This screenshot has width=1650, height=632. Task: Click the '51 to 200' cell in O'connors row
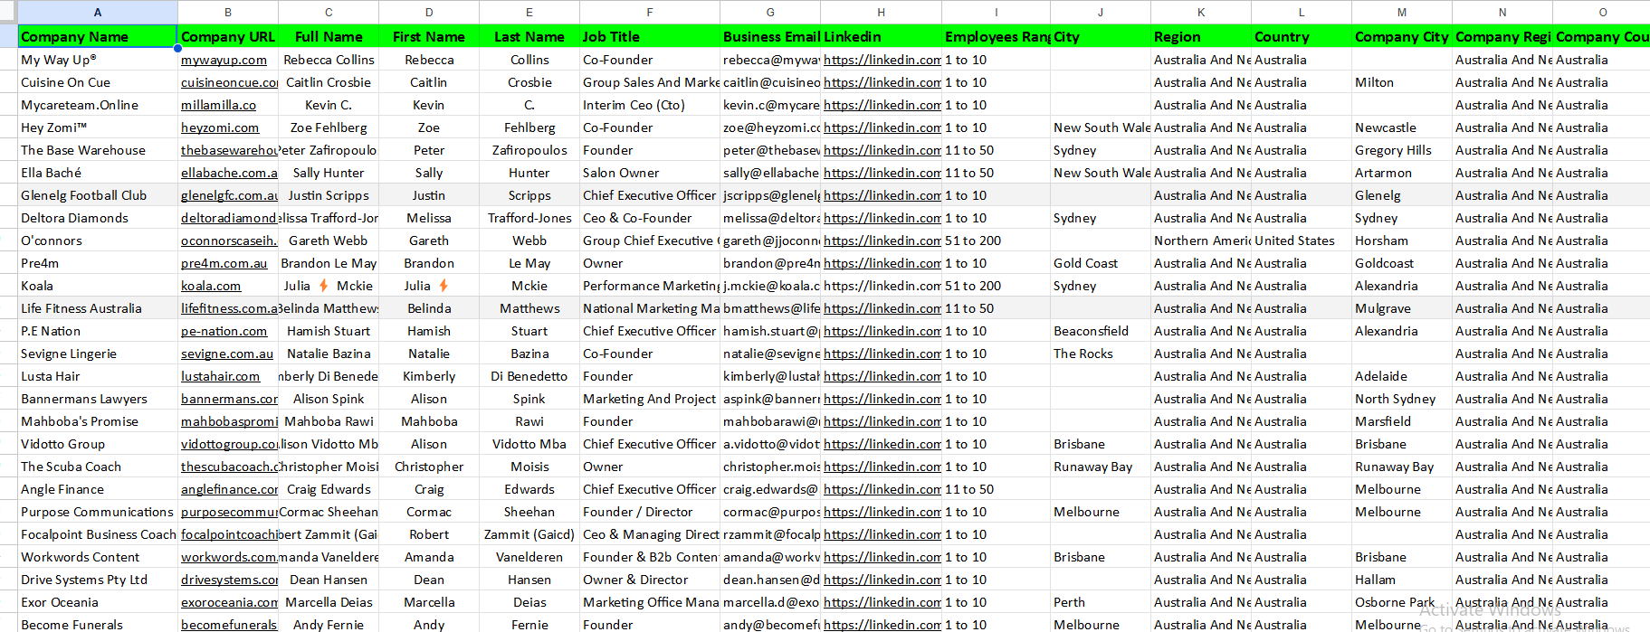click(x=997, y=241)
